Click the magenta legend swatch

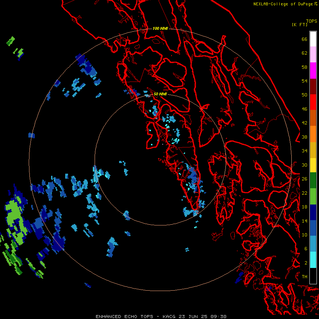tap(313, 71)
